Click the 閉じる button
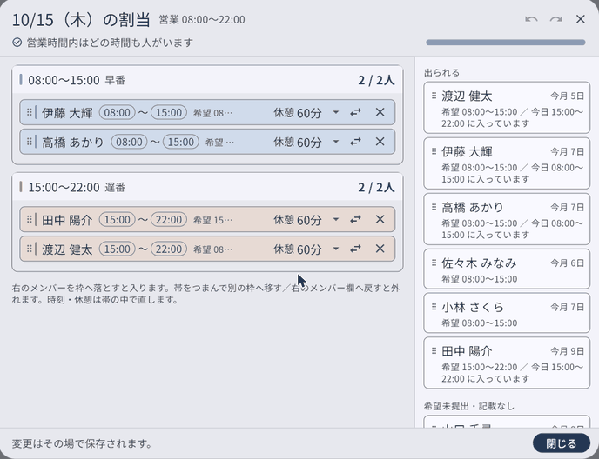This screenshot has width=599, height=459. coord(562,443)
